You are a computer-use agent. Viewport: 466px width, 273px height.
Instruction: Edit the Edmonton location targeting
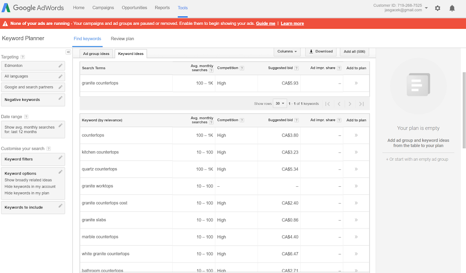(61, 65)
